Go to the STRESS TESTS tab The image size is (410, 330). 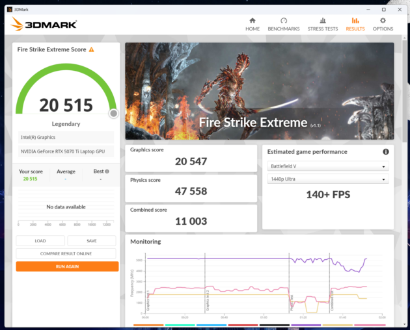pos(322,25)
